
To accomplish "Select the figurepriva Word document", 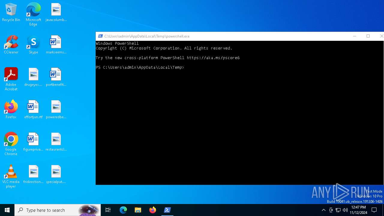I will 33,142.
